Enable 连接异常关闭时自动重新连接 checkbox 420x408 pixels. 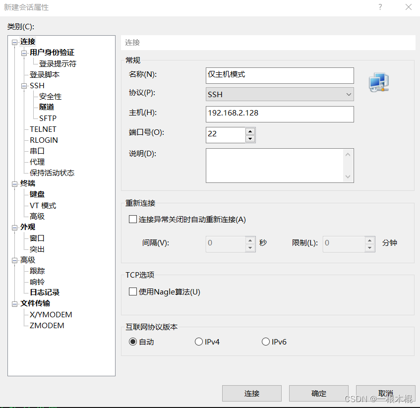[x=133, y=219]
